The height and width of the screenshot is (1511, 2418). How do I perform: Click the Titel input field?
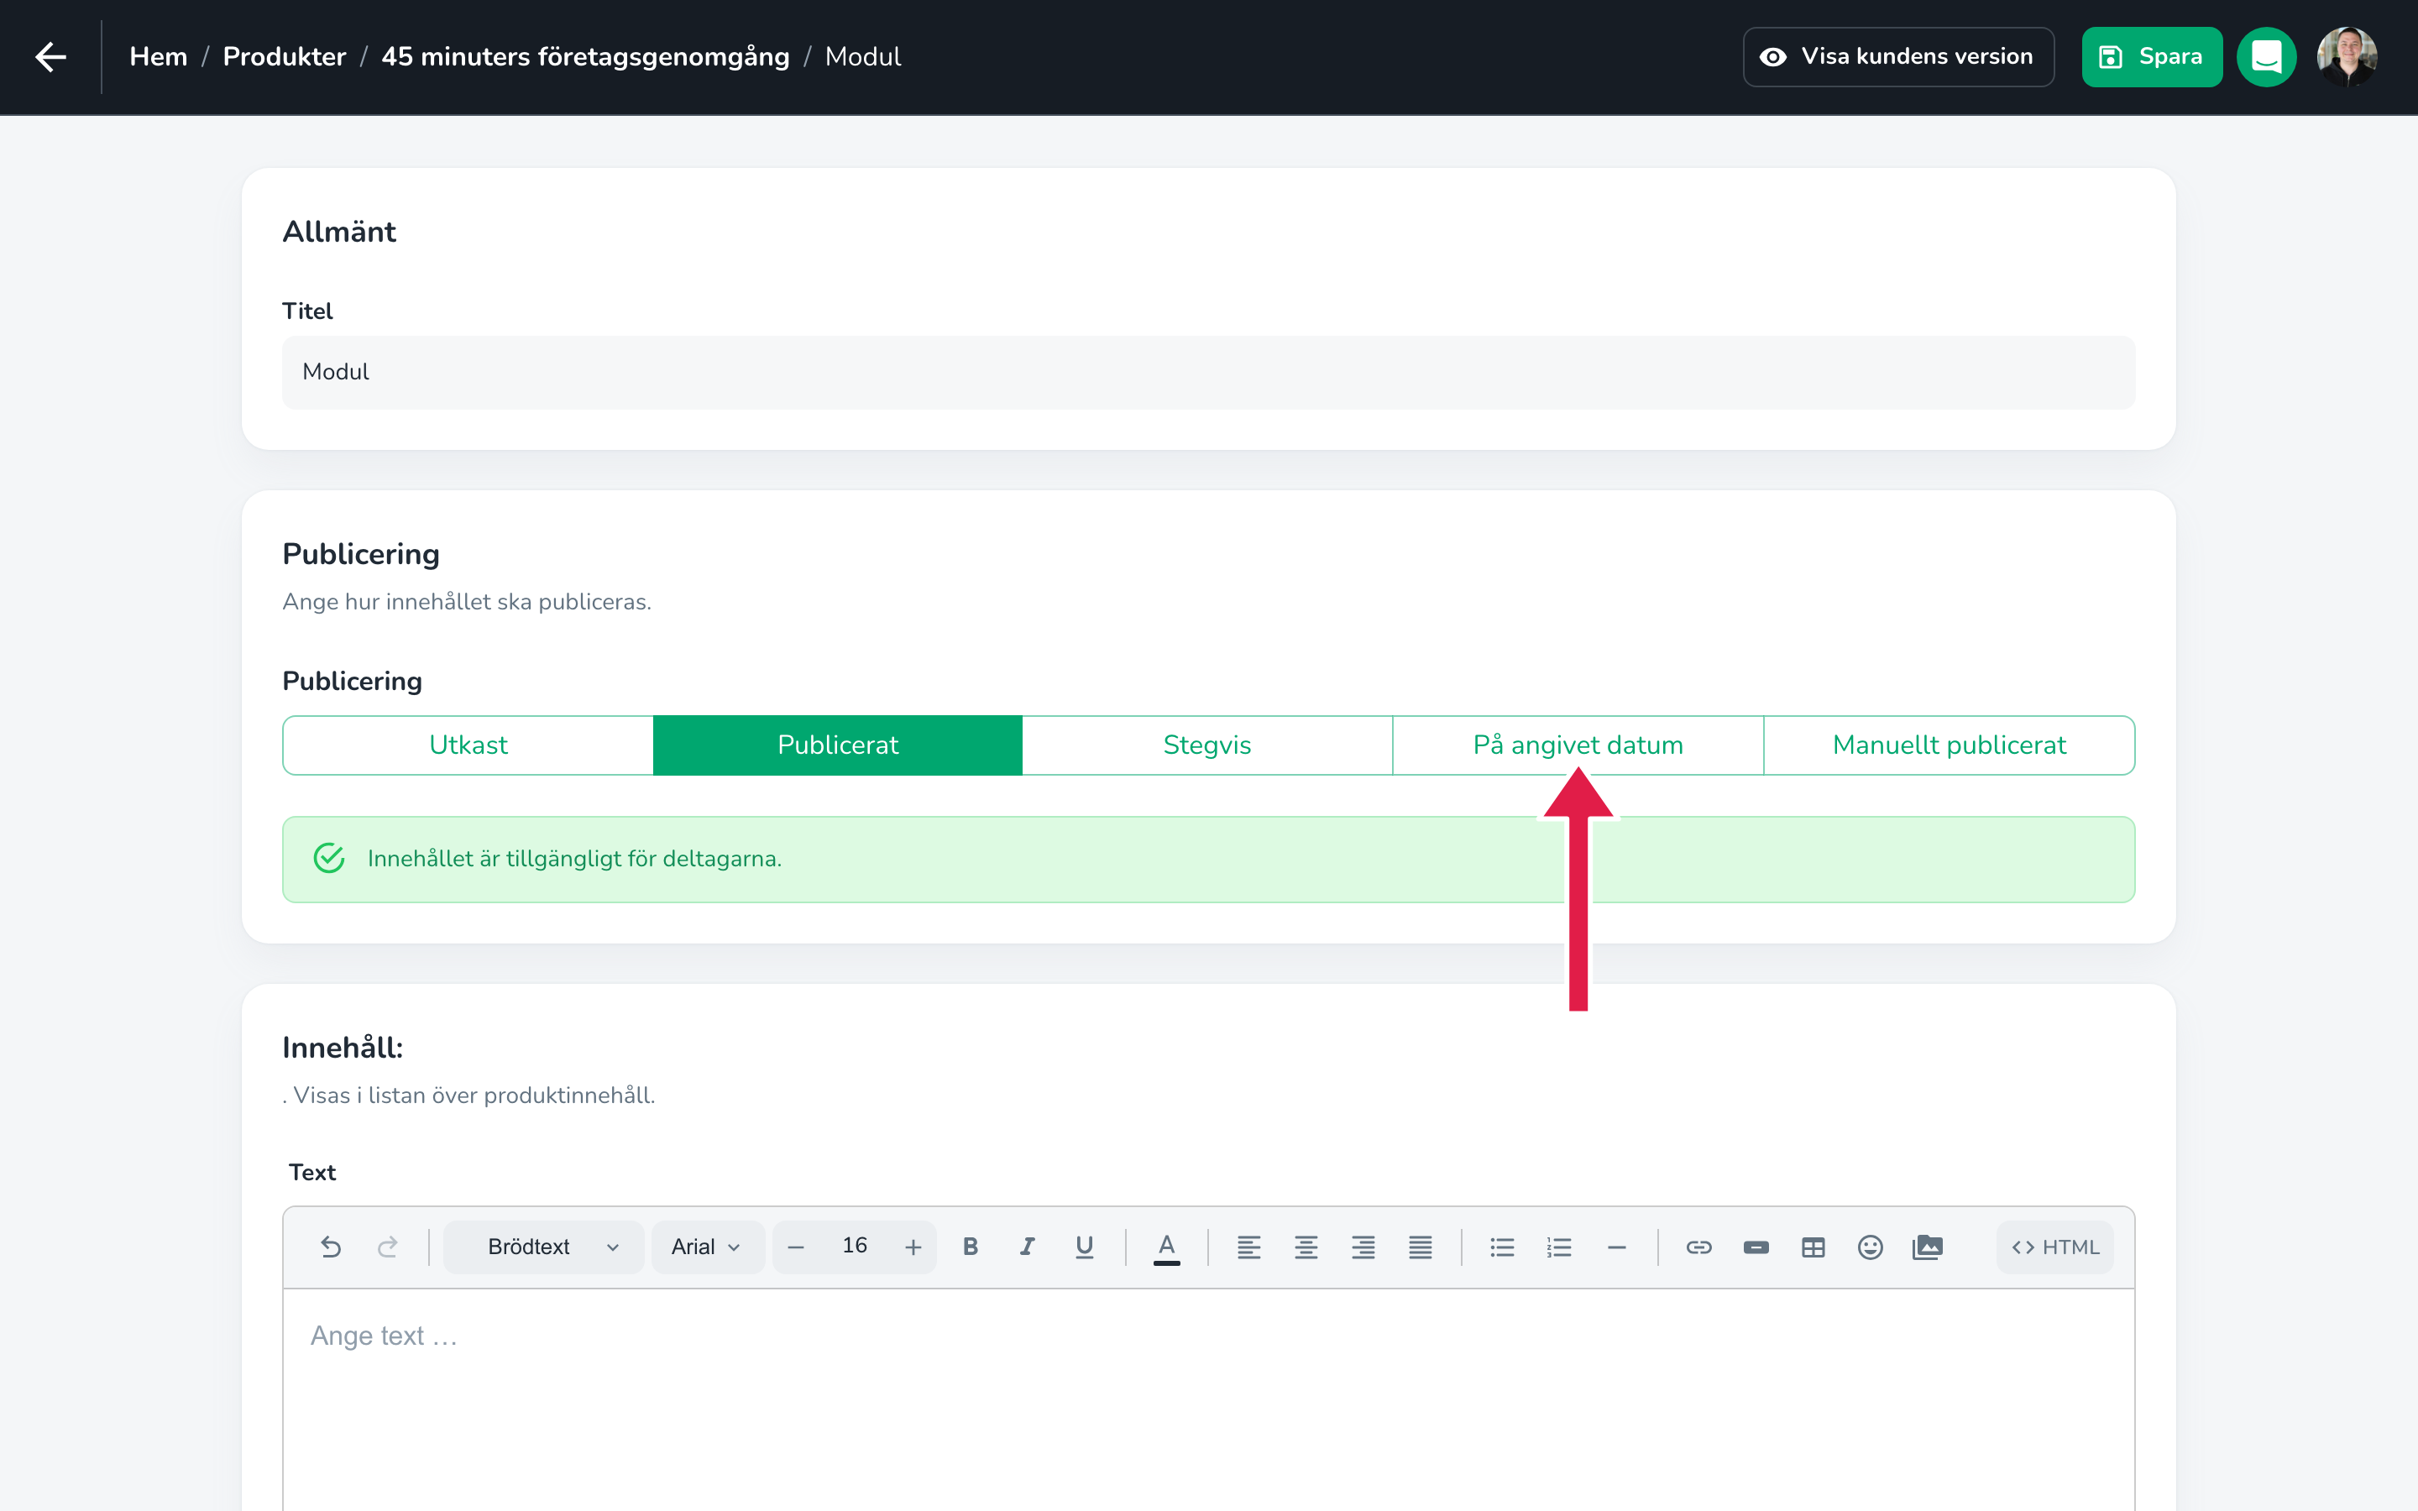pyautogui.click(x=1208, y=372)
